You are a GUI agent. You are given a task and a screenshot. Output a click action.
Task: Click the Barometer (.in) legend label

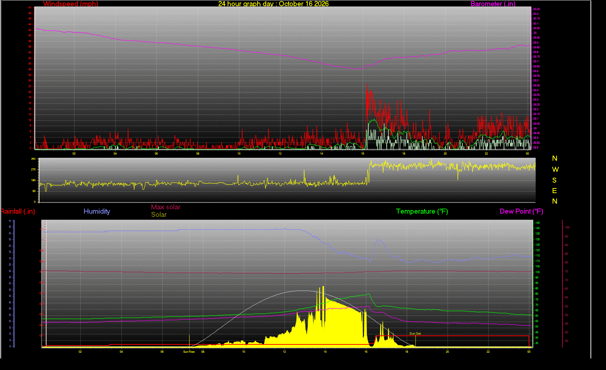(x=493, y=4)
